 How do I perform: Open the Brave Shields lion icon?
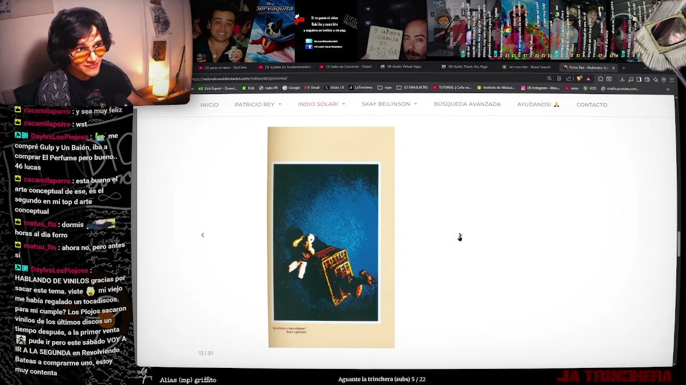tap(579, 79)
